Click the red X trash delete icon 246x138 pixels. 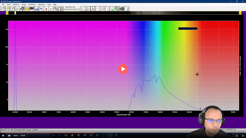click(x=46, y=9)
